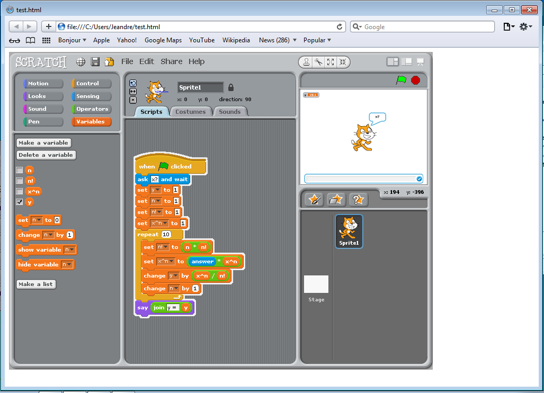The width and height of the screenshot is (544, 393).
Task: Click the Scratch logo
Action: (41, 62)
